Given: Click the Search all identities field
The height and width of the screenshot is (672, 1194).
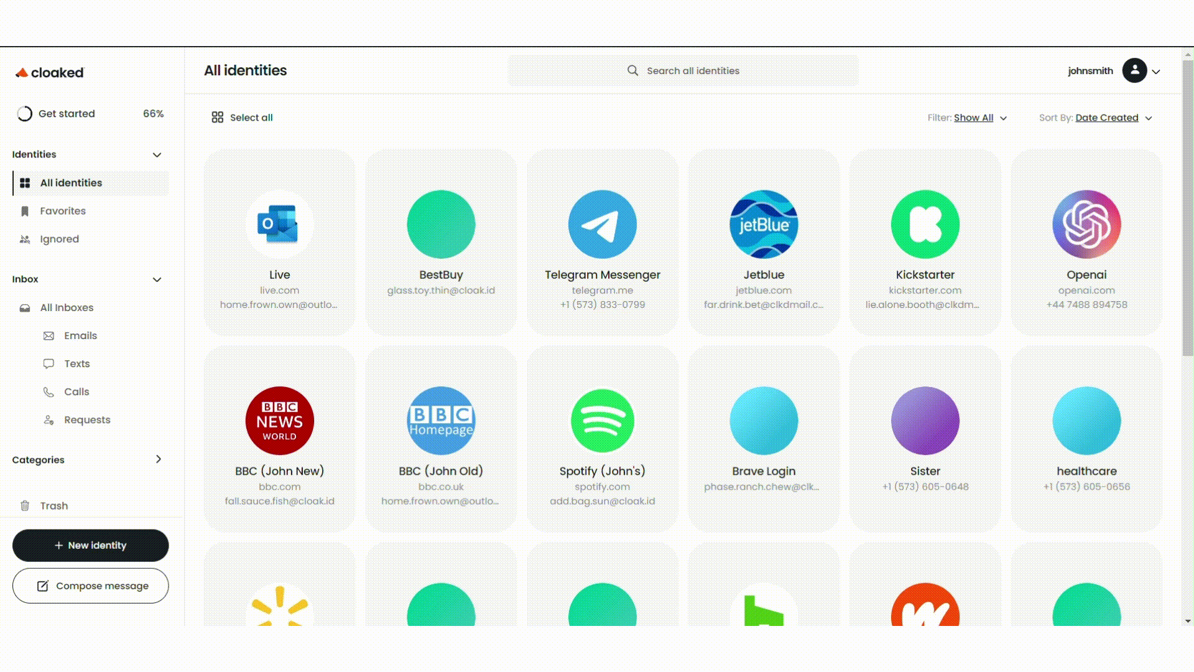Looking at the screenshot, I should 683,70.
